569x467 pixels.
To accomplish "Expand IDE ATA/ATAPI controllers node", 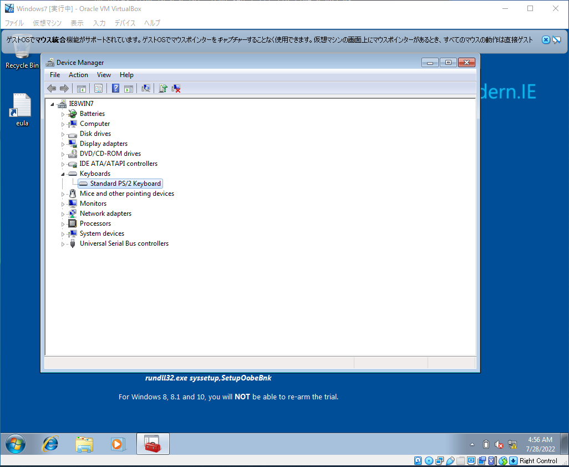I will (x=63, y=164).
